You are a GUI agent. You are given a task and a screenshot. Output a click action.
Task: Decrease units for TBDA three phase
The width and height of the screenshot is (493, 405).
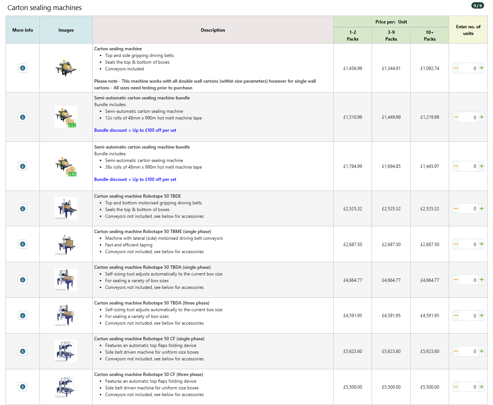(456, 316)
